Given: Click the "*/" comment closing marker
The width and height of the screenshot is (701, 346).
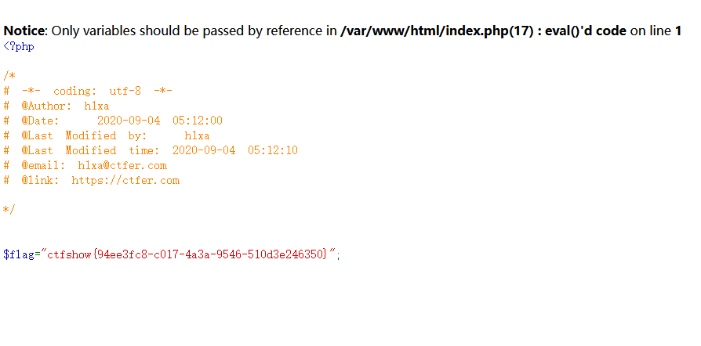Looking at the screenshot, I should 9,210.
